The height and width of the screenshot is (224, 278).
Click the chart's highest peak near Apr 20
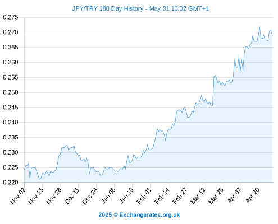coord(259,27)
